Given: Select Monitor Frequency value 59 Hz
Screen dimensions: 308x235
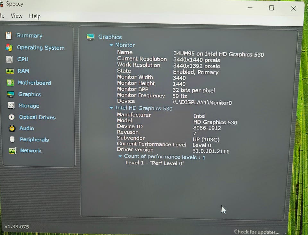Looking at the screenshot, I should pos(180,96).
